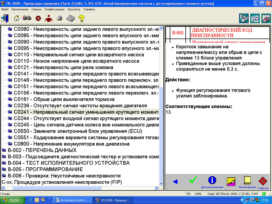Screen dimensions: 272x204
Task: Click the 'Техническая' yellow notepad icon
Action: pyautogui.click(x=247, y=180)
